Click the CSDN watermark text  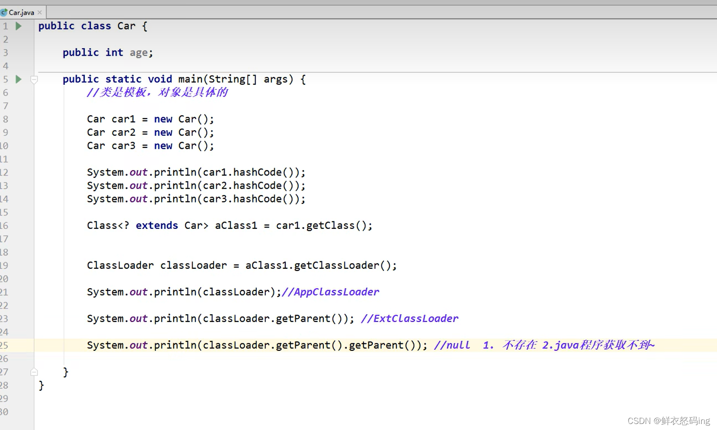click(668, 421)
